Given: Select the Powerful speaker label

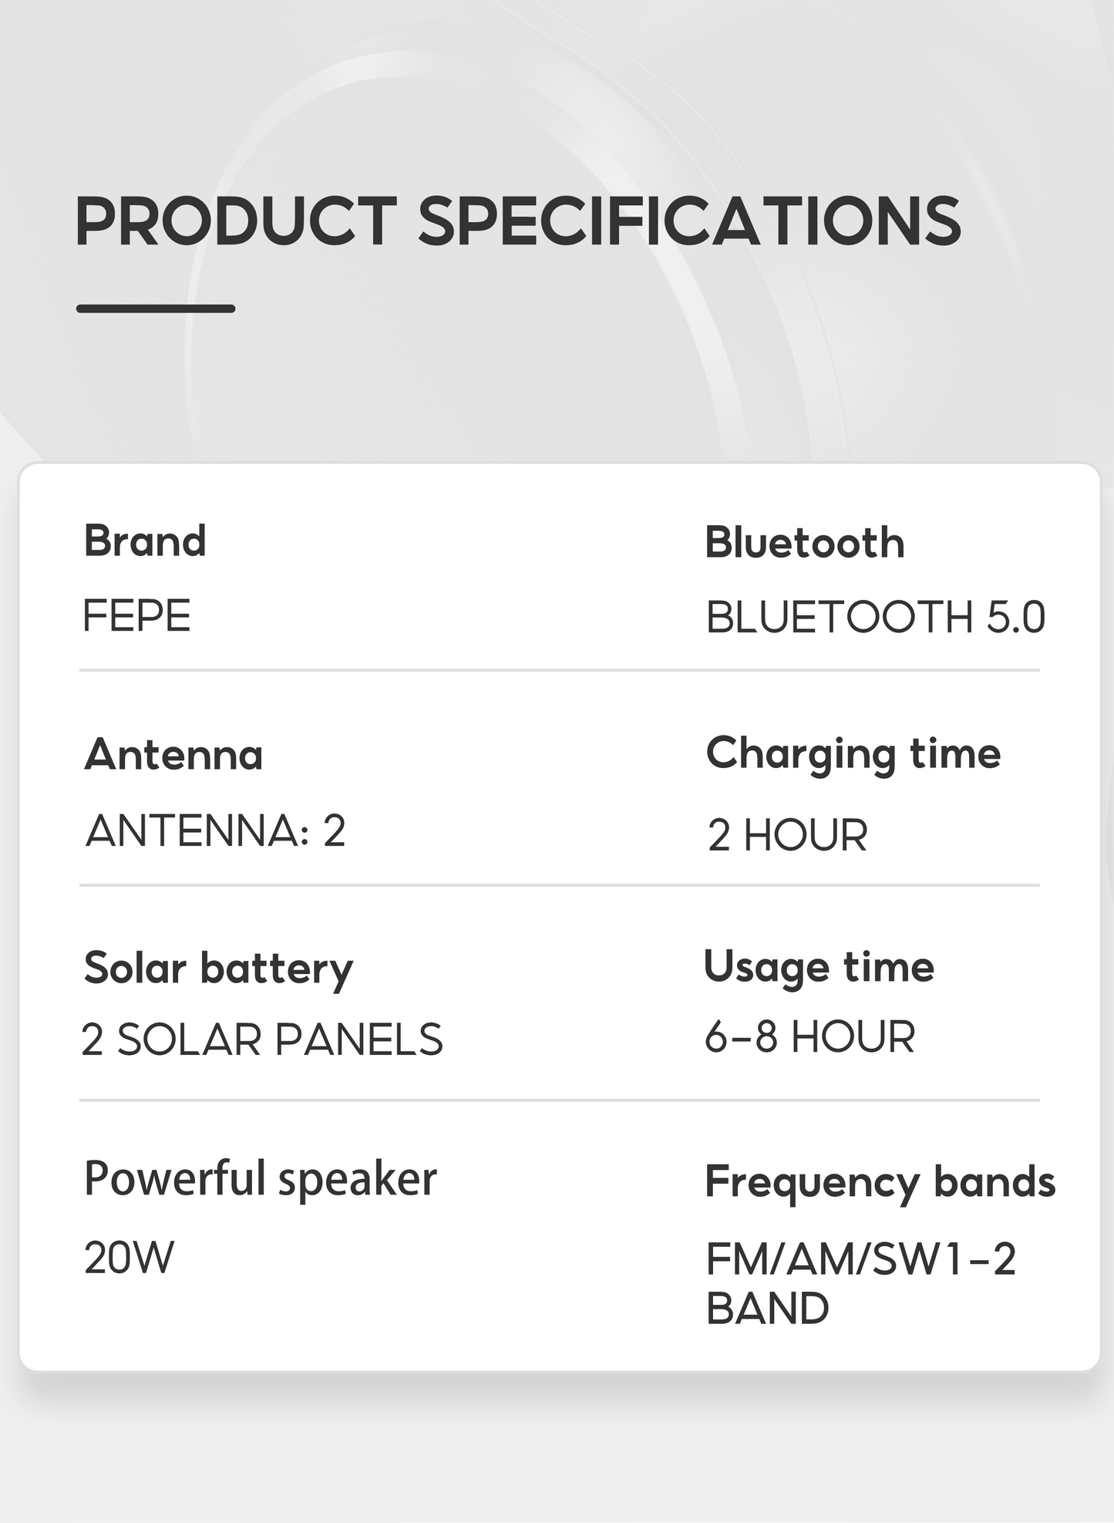Looking at the screenshot, I should click(260, 1179).
